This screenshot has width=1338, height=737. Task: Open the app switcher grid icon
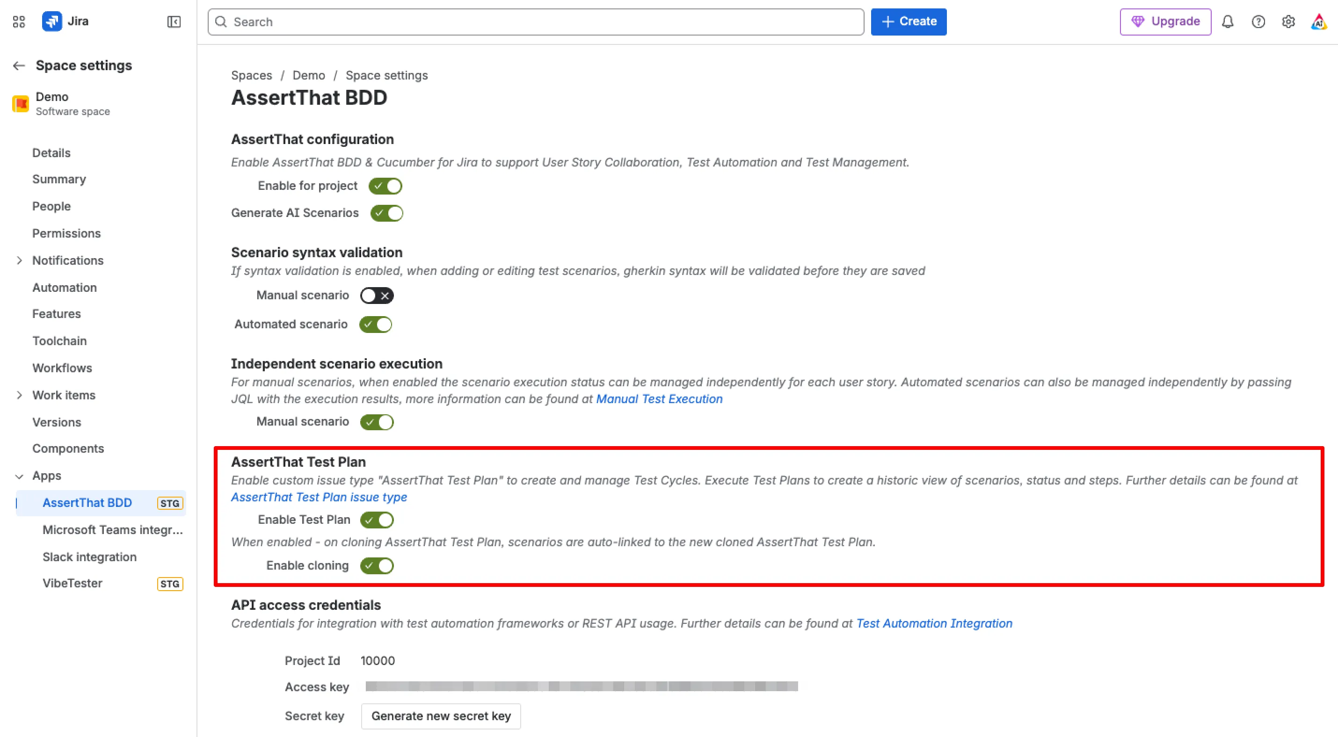pos(19,22)
